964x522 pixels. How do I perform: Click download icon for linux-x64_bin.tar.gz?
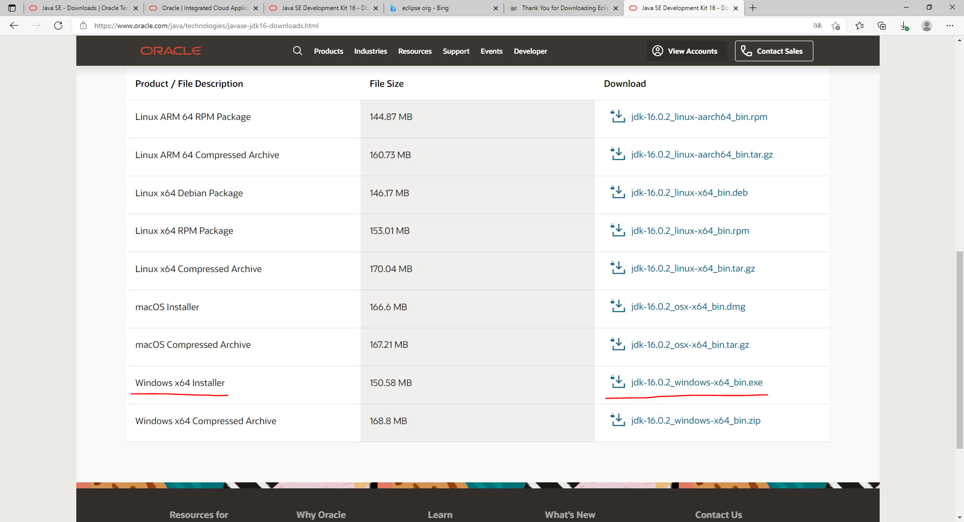[x=617, y=268]
